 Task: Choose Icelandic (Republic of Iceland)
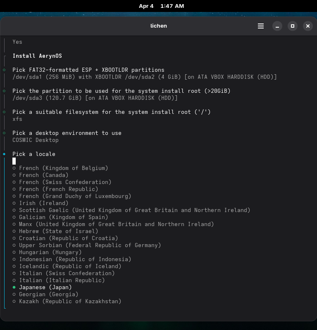point(70,266)
